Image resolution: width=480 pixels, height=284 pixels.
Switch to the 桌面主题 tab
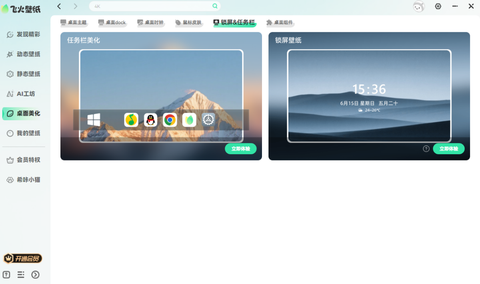pyautogui.click(x=73, y=22)
